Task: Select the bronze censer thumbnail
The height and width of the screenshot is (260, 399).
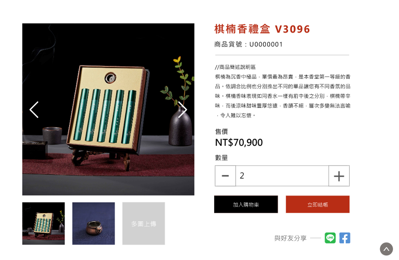Action: click(x=94, y=224)
